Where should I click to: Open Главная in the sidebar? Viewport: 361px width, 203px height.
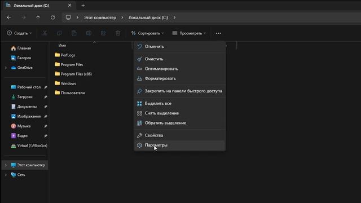pos(21,48)
